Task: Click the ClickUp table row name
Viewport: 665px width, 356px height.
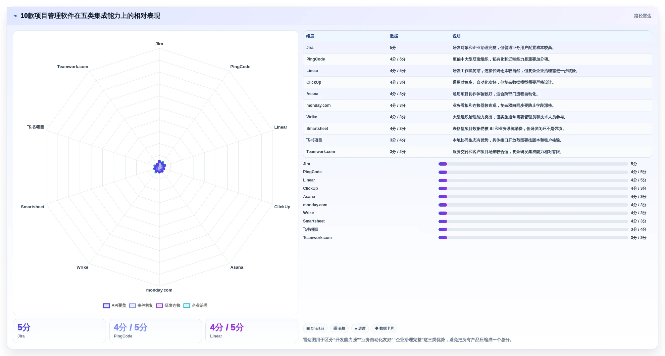Action: coord(314,83)
